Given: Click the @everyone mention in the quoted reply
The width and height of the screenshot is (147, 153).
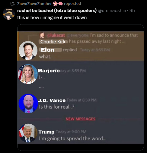Looking at the screenshot, I should [78, 35].
